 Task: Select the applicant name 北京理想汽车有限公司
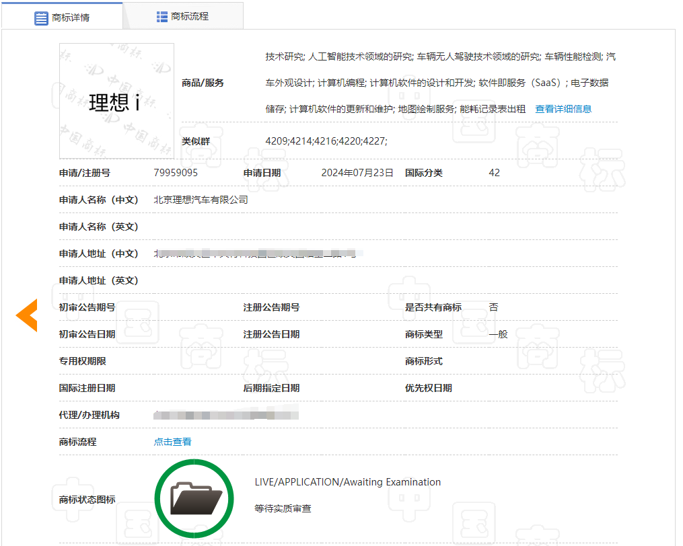pyautogui.click(x=201, y=199)
